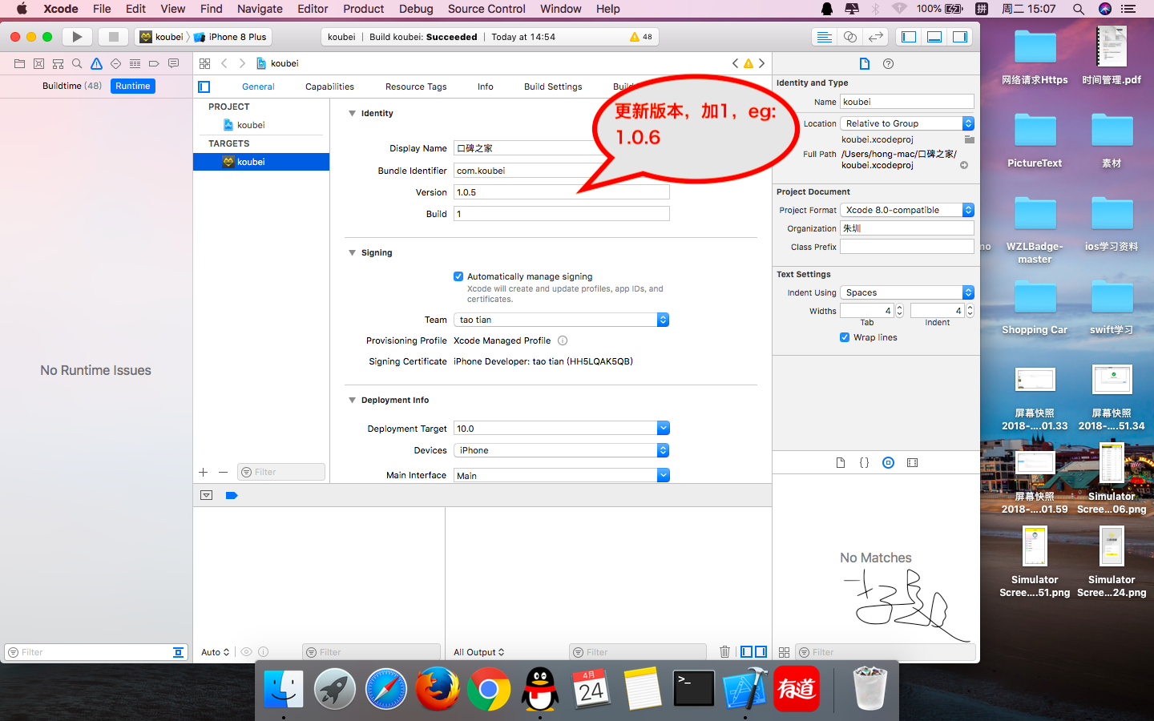Show the Quick Help inspector
This screenshot has height=721, width=1154.
[888, 63]
